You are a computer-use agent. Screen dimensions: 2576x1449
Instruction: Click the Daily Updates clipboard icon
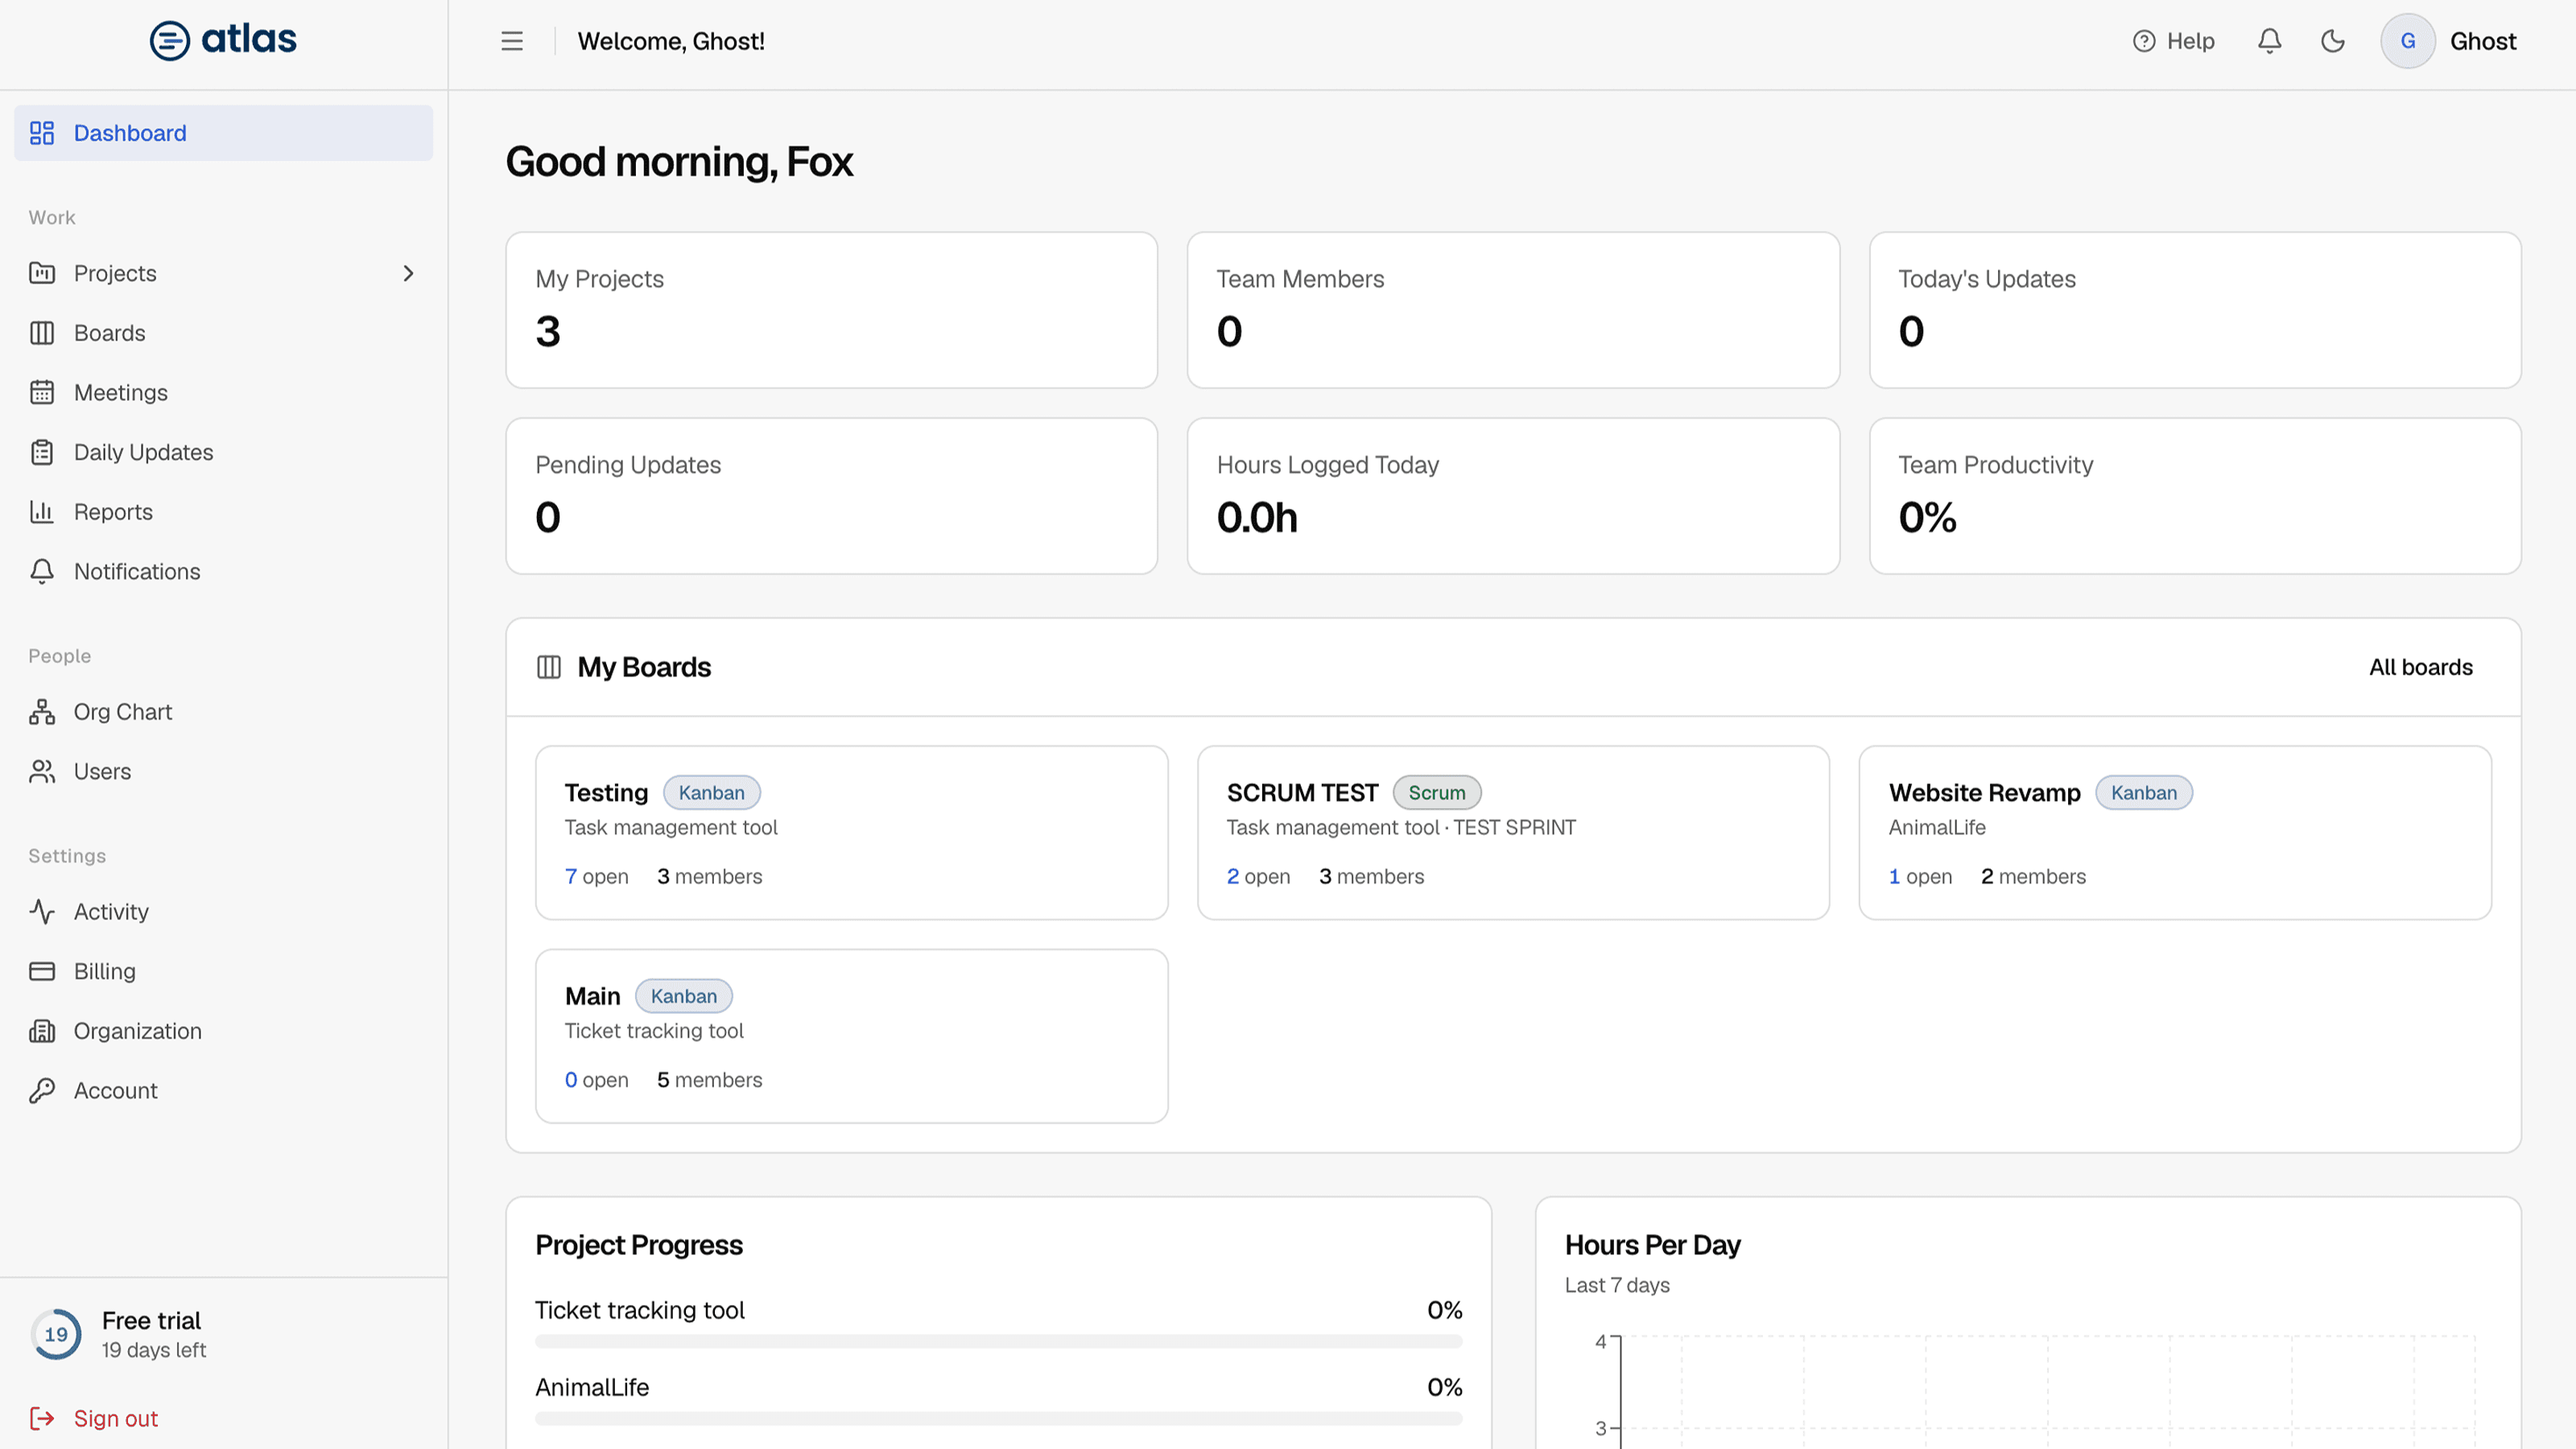(42, 452)
